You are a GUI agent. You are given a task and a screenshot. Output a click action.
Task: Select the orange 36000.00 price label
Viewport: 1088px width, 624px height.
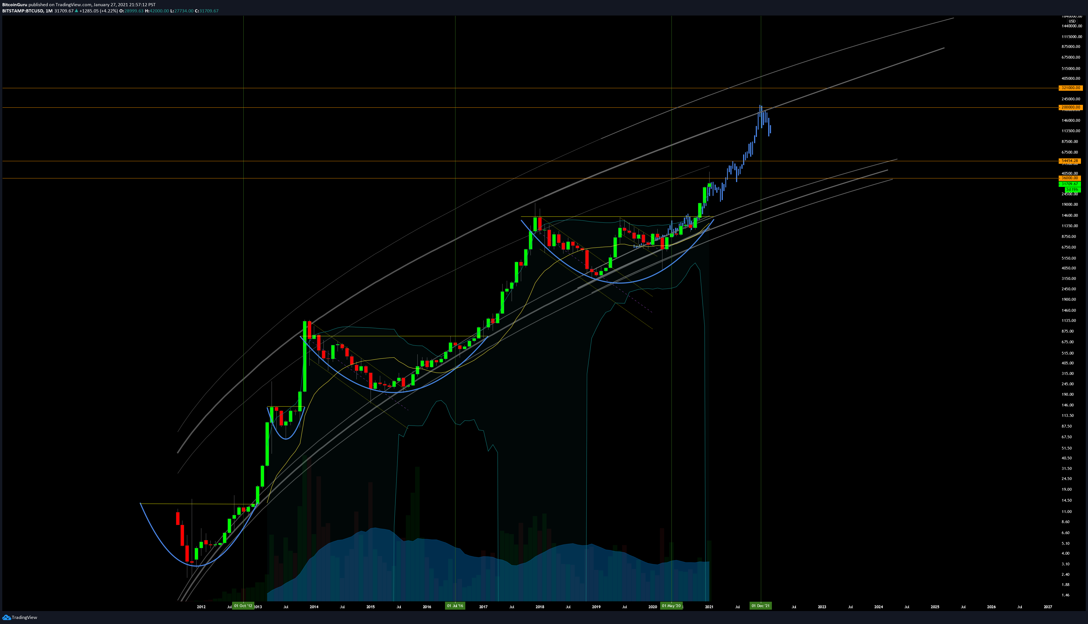point(1071,178)
